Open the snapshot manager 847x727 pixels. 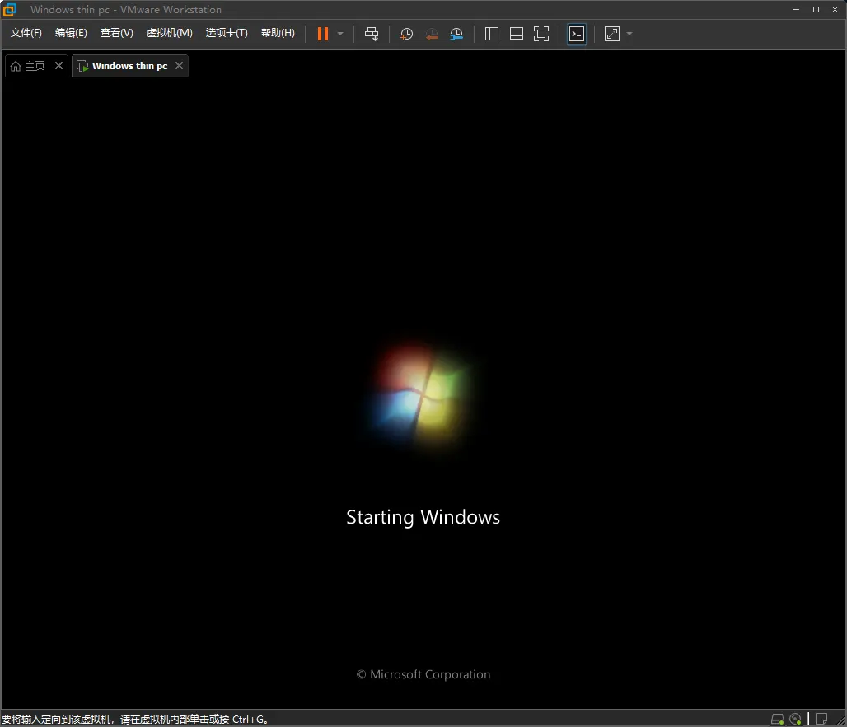[x=456, y=34]
